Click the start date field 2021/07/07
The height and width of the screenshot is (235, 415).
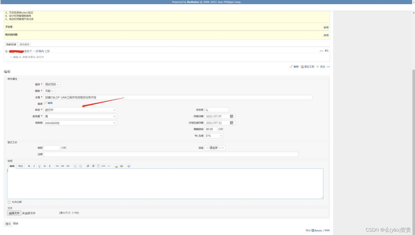point(220,116)
